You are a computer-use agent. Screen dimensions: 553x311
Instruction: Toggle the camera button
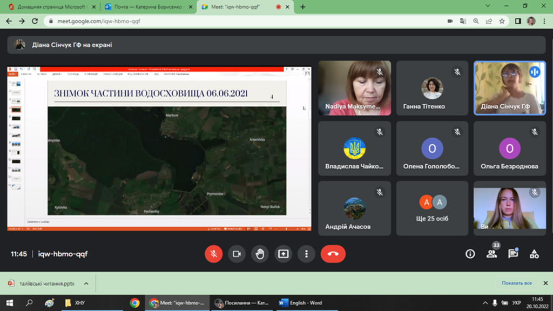point(237,254)
